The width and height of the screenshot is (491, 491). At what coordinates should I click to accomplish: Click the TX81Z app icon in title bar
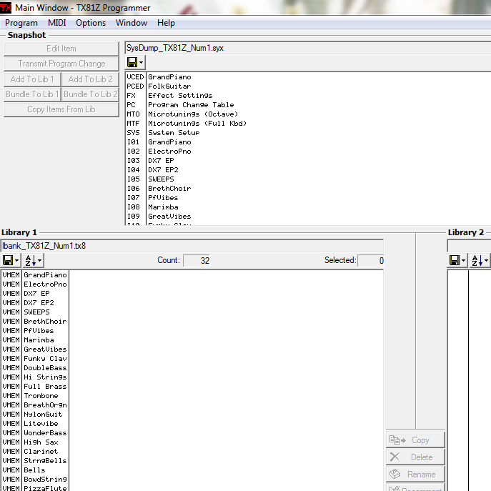6,8
